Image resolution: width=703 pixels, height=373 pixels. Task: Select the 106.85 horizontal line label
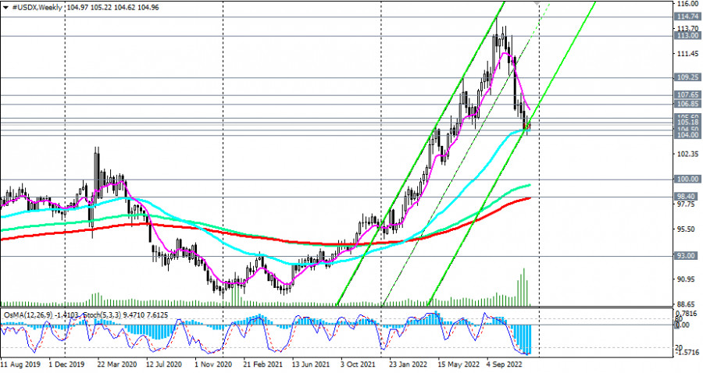[687, 105]
